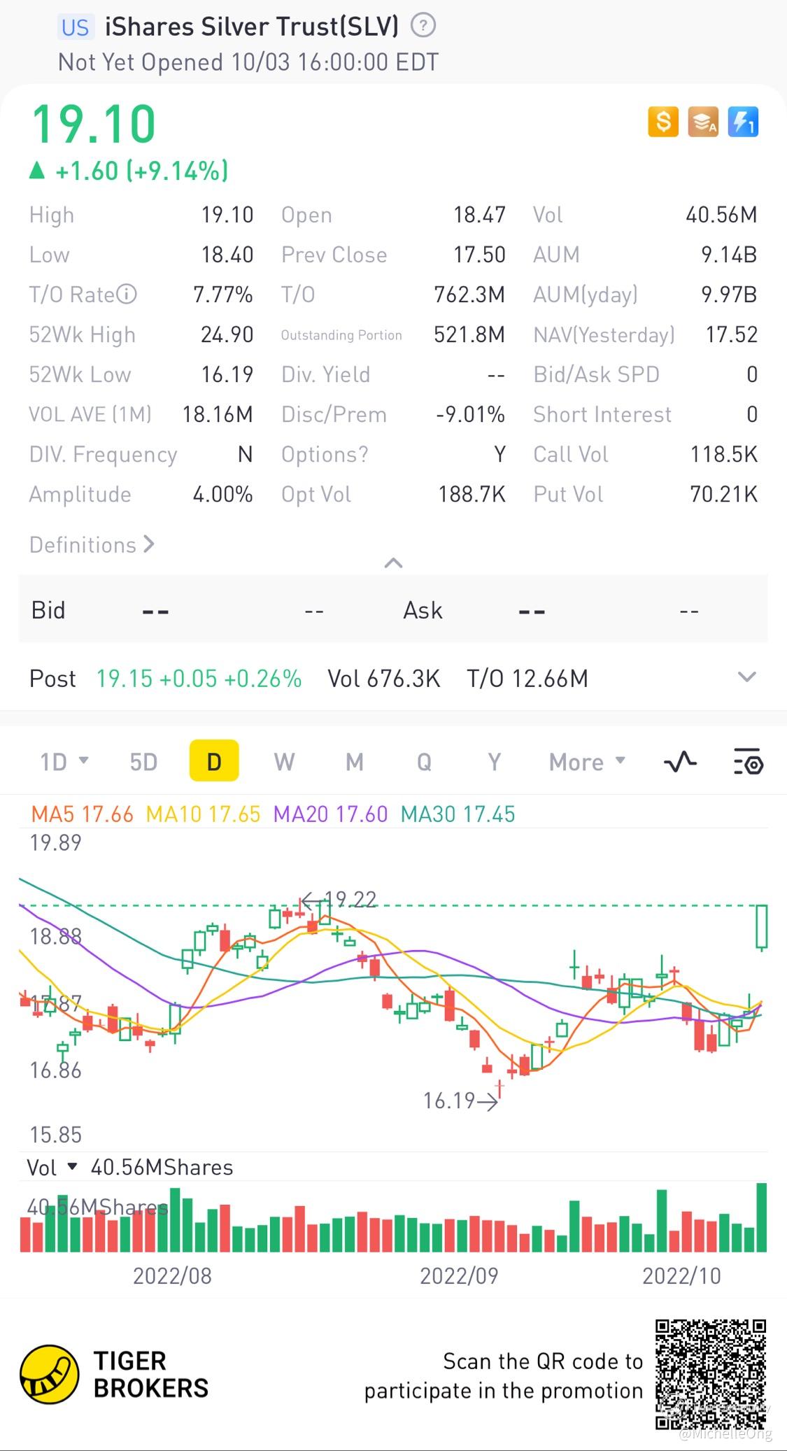Tap the latest green candlestick on chart
The width and height of the screenshot is (787, 1451).
click(762, 926)
